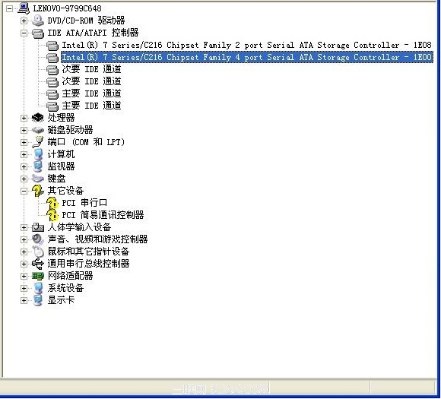Click the sound and video controller speaker icon

(x=38, y=239)
